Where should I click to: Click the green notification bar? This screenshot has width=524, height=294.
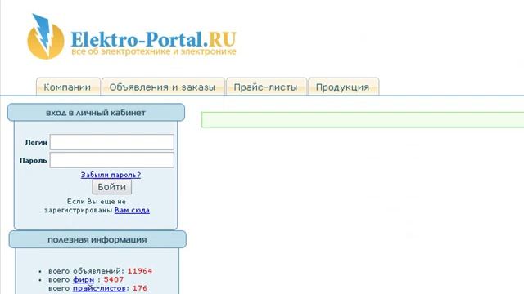pyautogui.click(x=363, y=120)
